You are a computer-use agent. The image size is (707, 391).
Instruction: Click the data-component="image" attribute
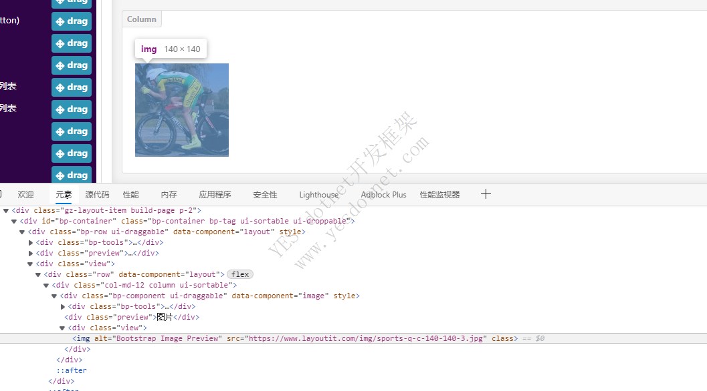(x=280, y=296)
